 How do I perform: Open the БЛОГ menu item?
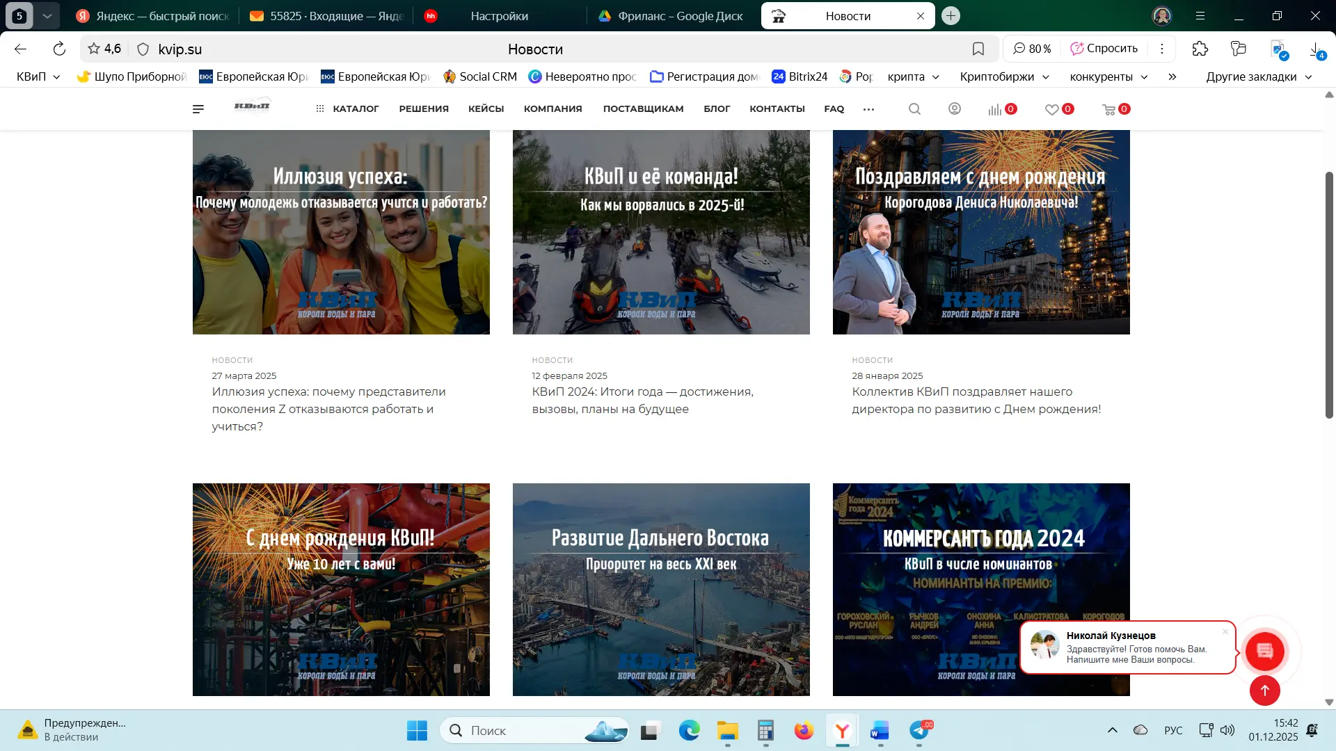click(x=717, y=109)
